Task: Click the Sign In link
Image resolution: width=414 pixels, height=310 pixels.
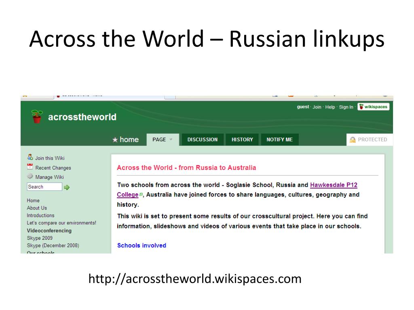Action: coord(346,107)
